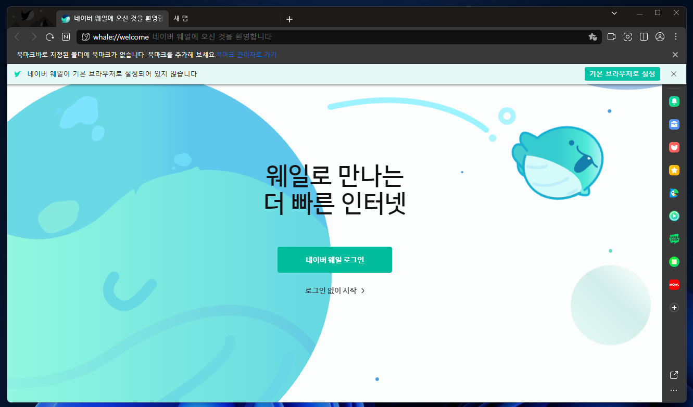The height and width of the screenshot is (407, 693).
Task: Open the blue toolbox sidebar icon
Action: (674, 124)
